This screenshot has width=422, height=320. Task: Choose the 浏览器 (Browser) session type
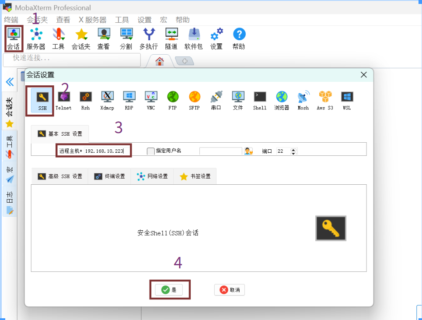click(282, 100)
